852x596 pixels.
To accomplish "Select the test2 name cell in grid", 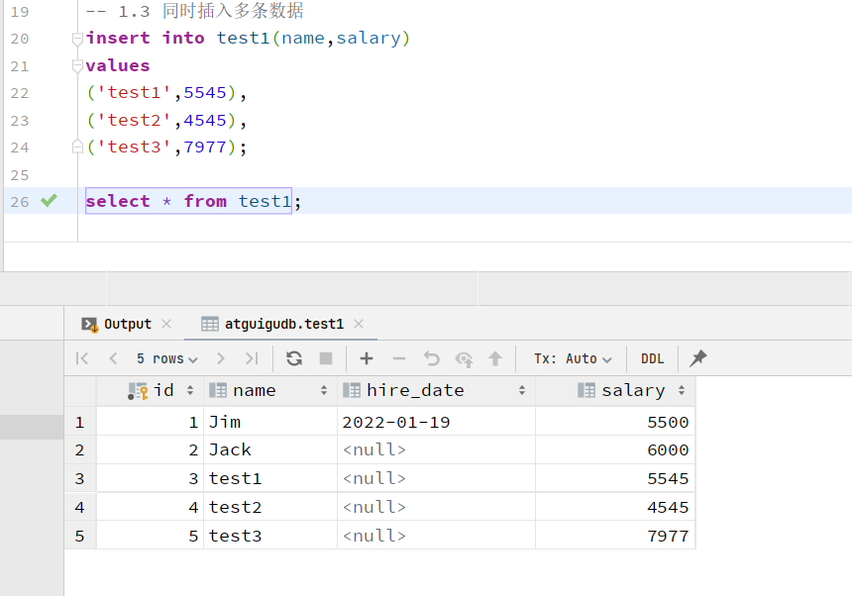I will [270, 507].
